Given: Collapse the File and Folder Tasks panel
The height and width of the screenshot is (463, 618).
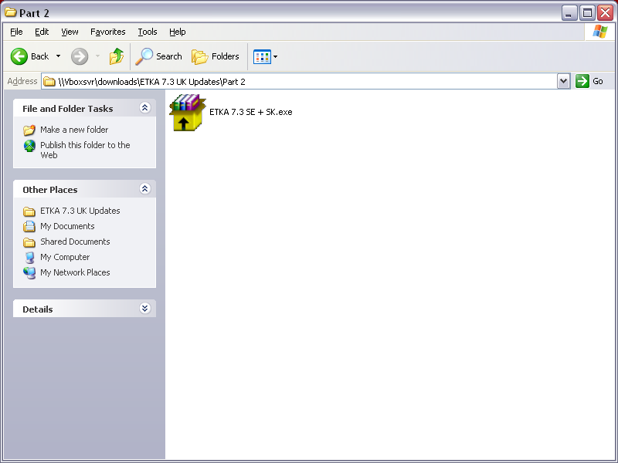Looking at the screenshot, I should (x=144, y=108).
